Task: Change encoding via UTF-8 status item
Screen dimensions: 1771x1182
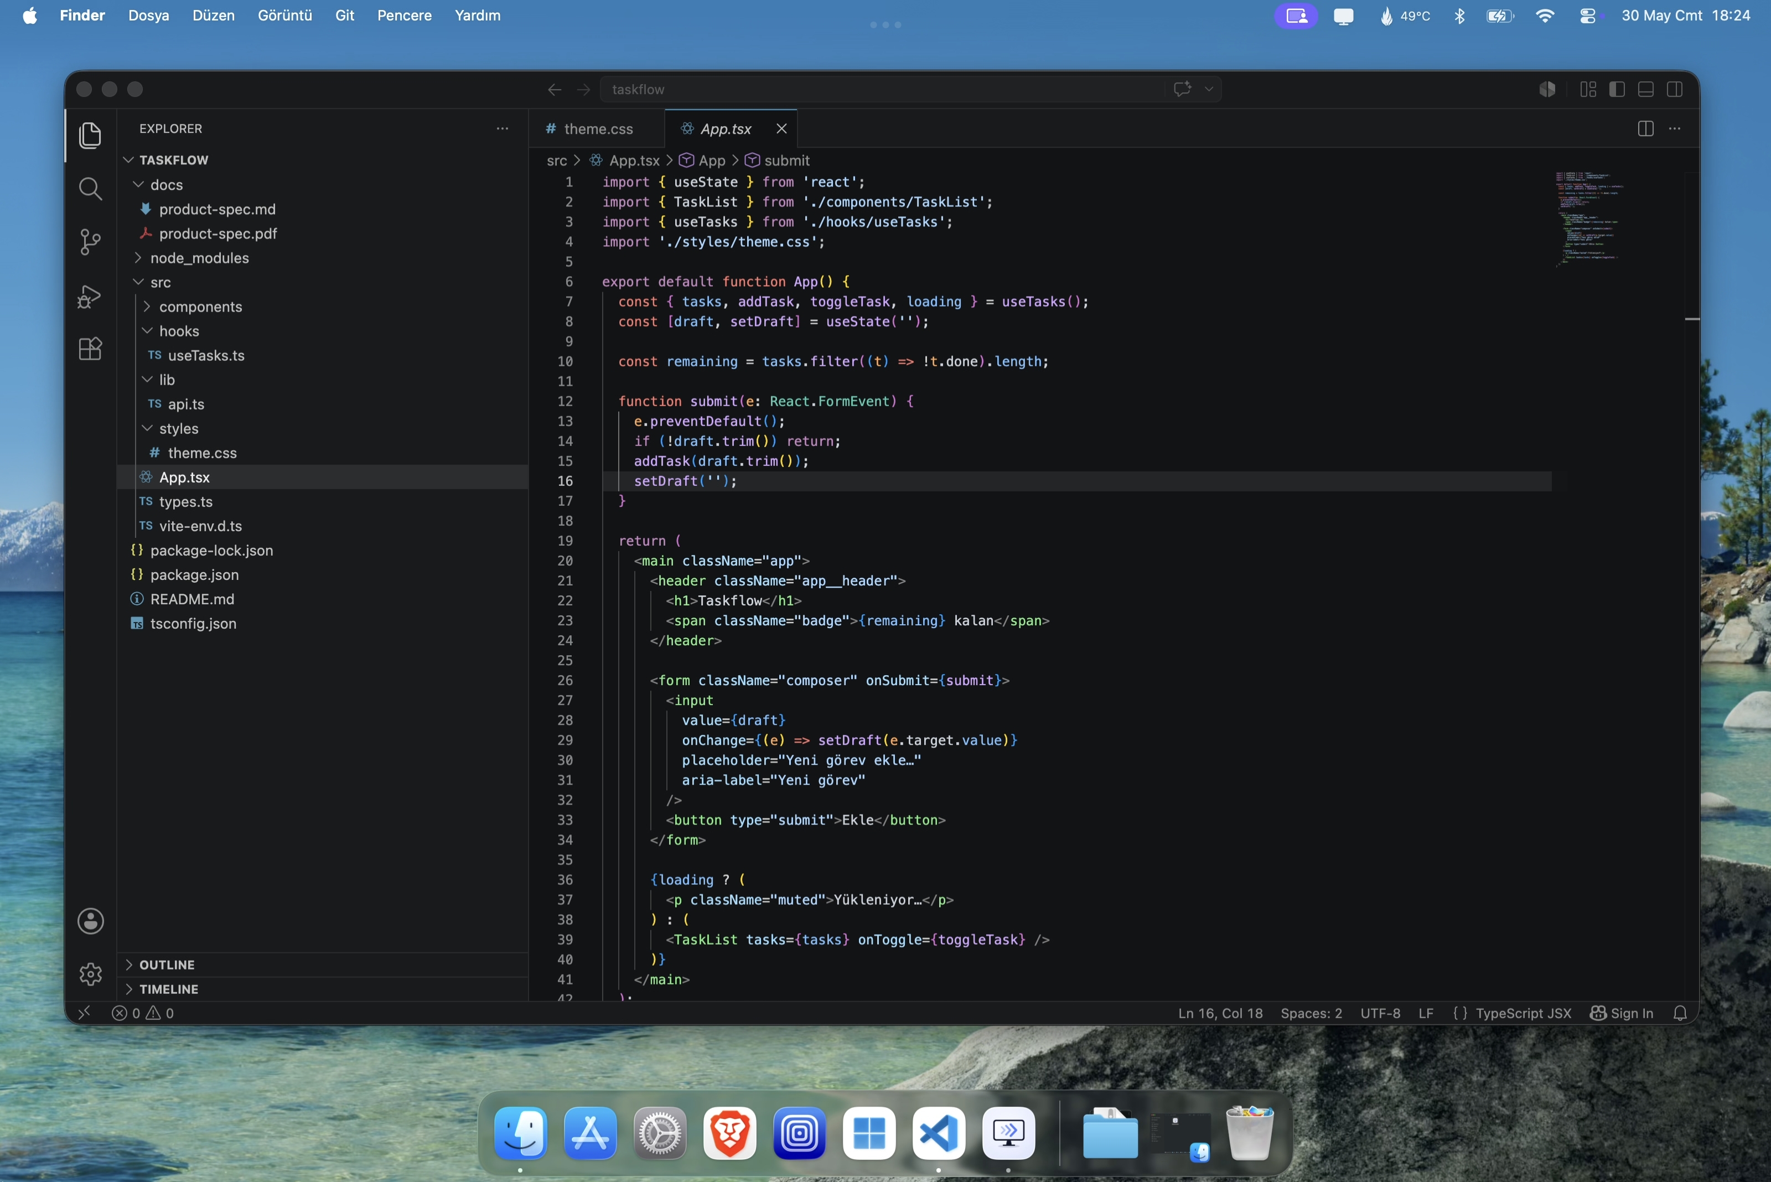Action: pos(1380,1013)
